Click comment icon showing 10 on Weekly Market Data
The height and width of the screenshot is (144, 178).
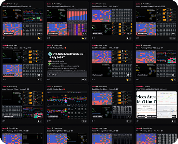tap(48, 121)
